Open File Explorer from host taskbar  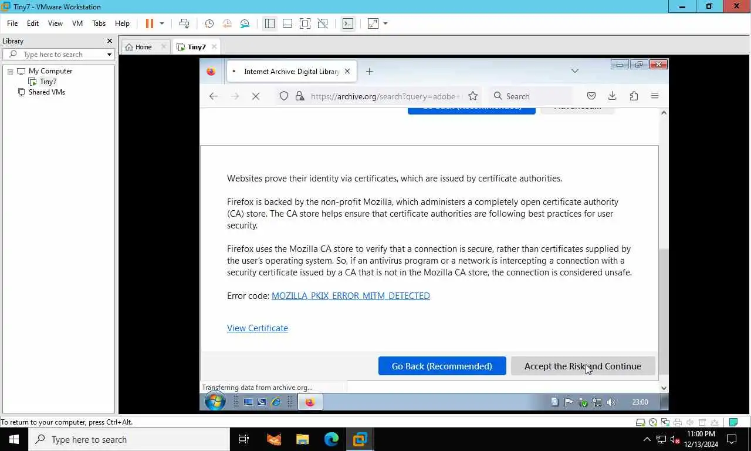302,439
